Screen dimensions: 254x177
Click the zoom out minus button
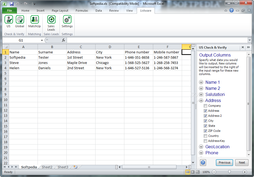(x=214, y=172)
